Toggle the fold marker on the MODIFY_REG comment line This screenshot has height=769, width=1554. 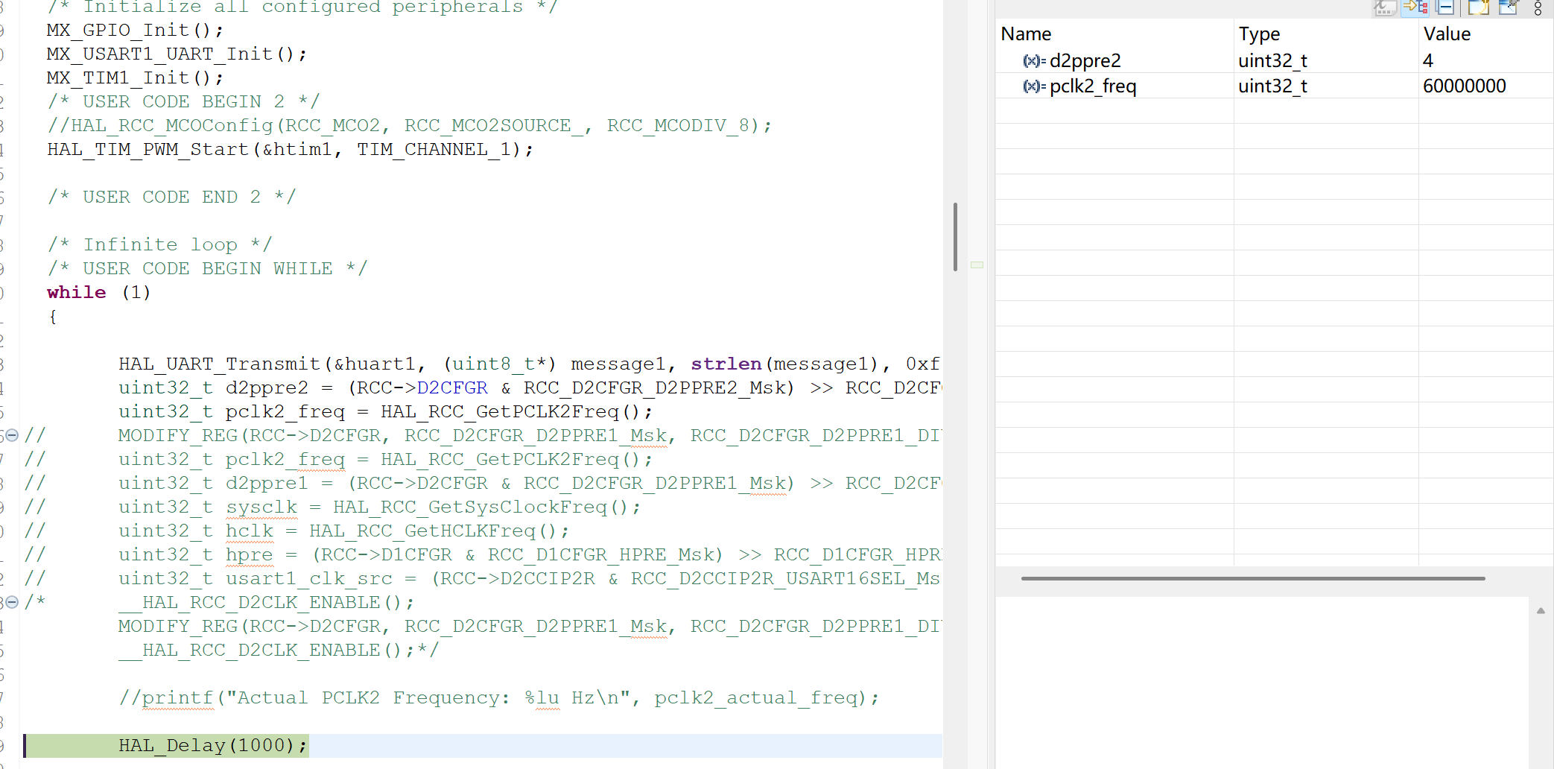tap(11, 435)
